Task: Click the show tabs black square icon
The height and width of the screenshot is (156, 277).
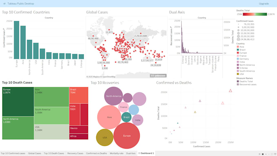Action: pos(263,154)
